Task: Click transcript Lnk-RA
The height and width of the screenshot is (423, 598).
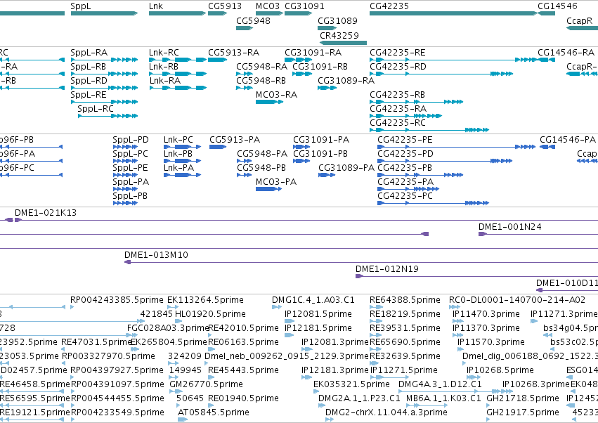Action: [x=164, y=81]
